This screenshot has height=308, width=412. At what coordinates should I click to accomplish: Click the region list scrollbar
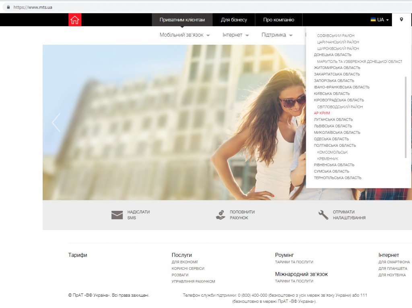406,117
